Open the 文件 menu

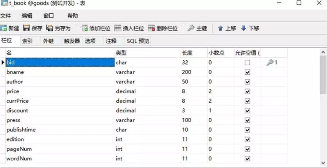pyautogui.click(x=6, y=16)
